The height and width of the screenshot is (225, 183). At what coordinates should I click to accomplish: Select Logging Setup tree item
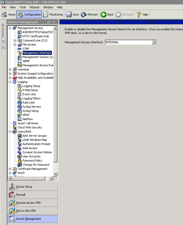click(31, 86)
